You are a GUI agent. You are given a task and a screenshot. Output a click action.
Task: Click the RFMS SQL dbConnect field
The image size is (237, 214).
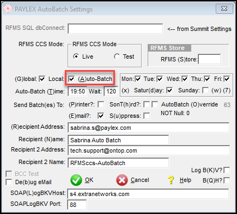pyautogui.click(x=116, y=28)
